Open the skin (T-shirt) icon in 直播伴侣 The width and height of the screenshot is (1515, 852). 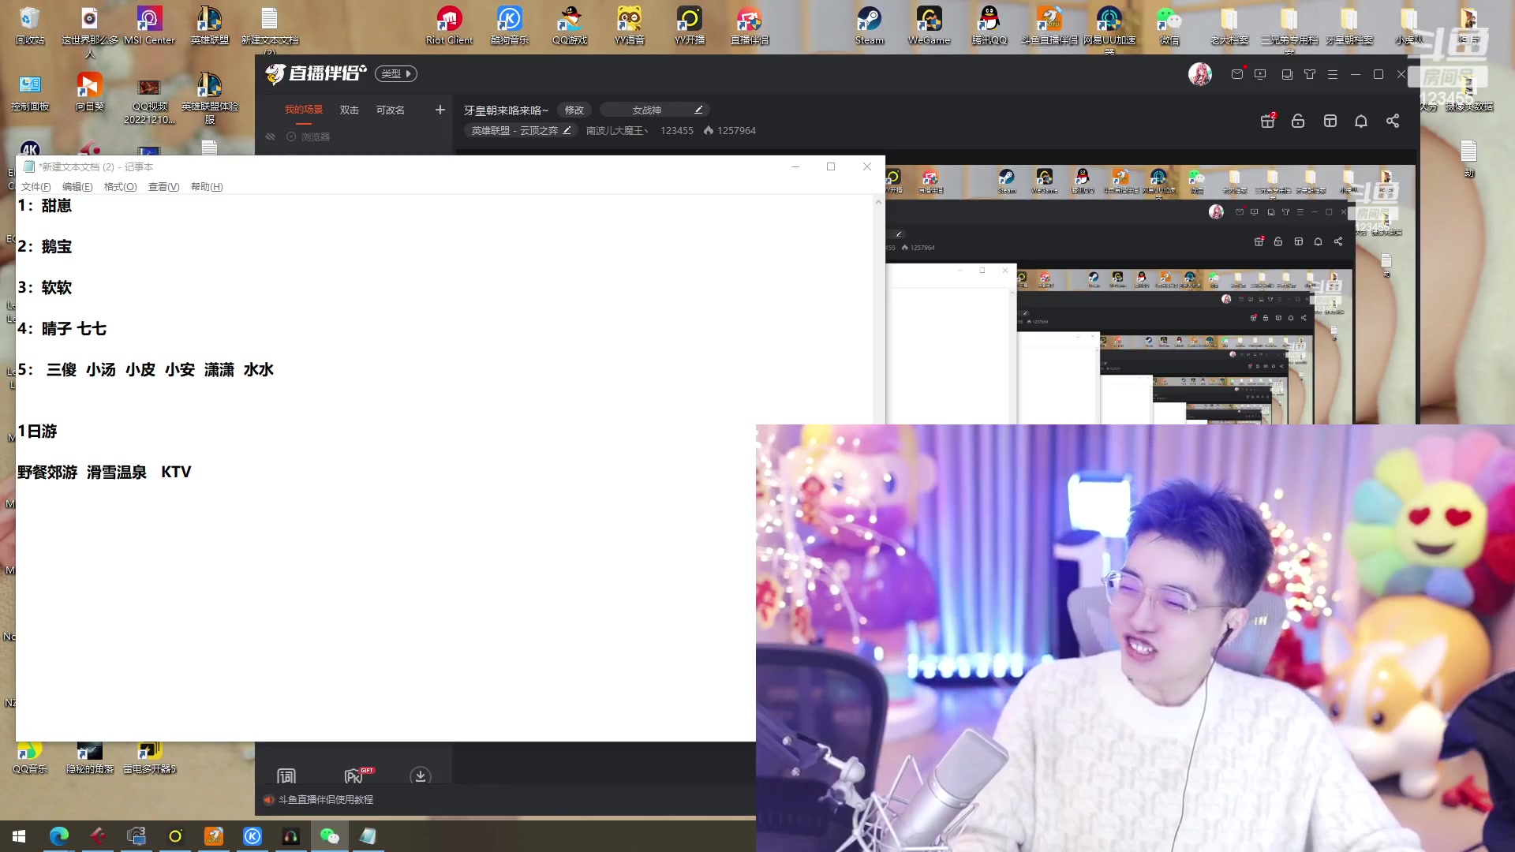[1310, 74]
